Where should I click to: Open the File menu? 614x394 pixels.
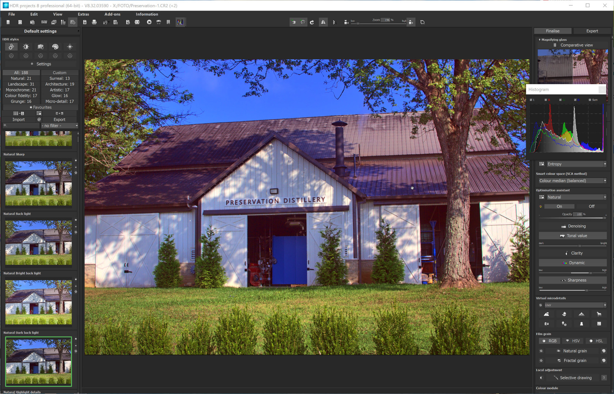pyautogui.click(x=12, y=14)
